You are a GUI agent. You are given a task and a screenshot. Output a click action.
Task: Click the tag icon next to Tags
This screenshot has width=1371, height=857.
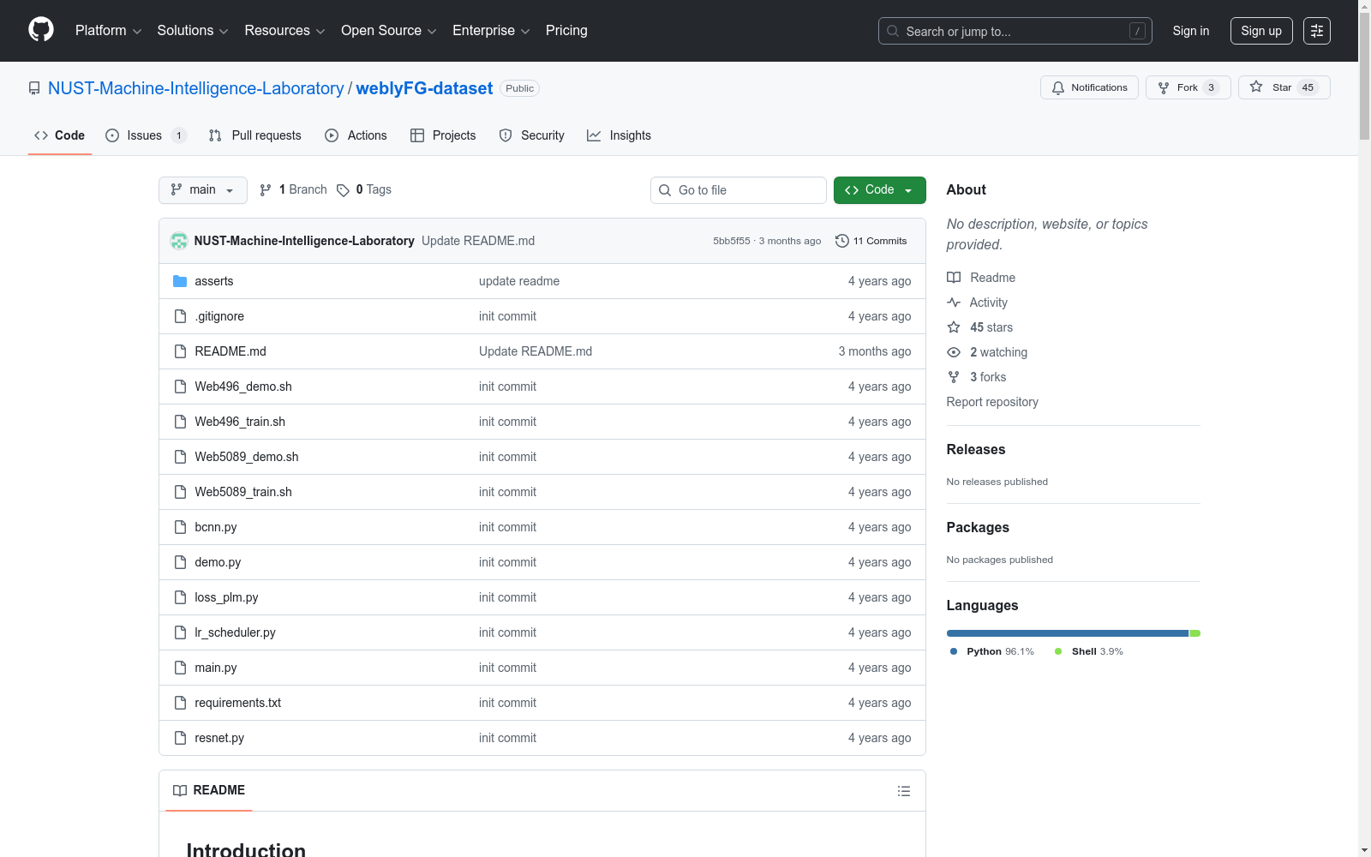(343, 190)
